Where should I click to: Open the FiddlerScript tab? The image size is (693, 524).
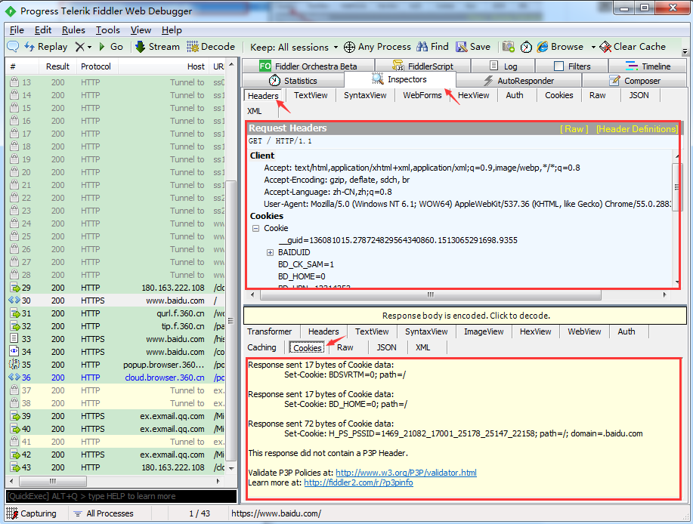click(423, 66)
